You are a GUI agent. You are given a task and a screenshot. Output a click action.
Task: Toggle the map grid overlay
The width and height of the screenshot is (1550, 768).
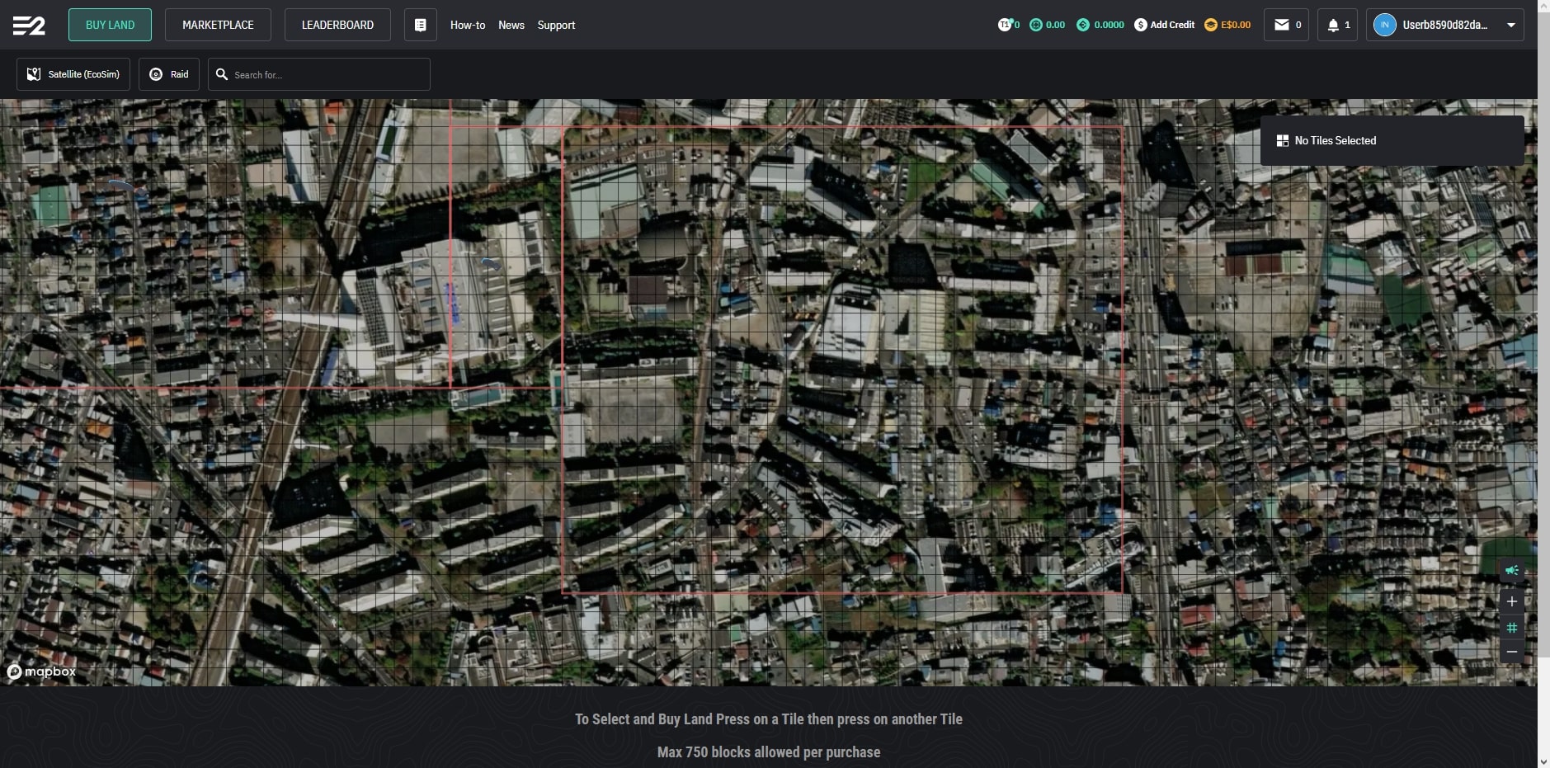(x=1511, y=627)
